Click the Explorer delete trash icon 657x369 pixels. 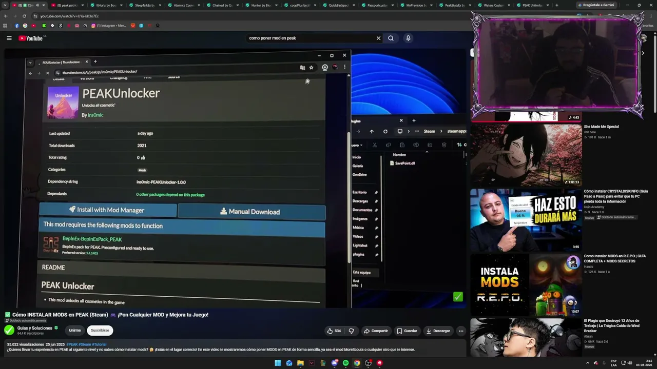tap(444, 145)
